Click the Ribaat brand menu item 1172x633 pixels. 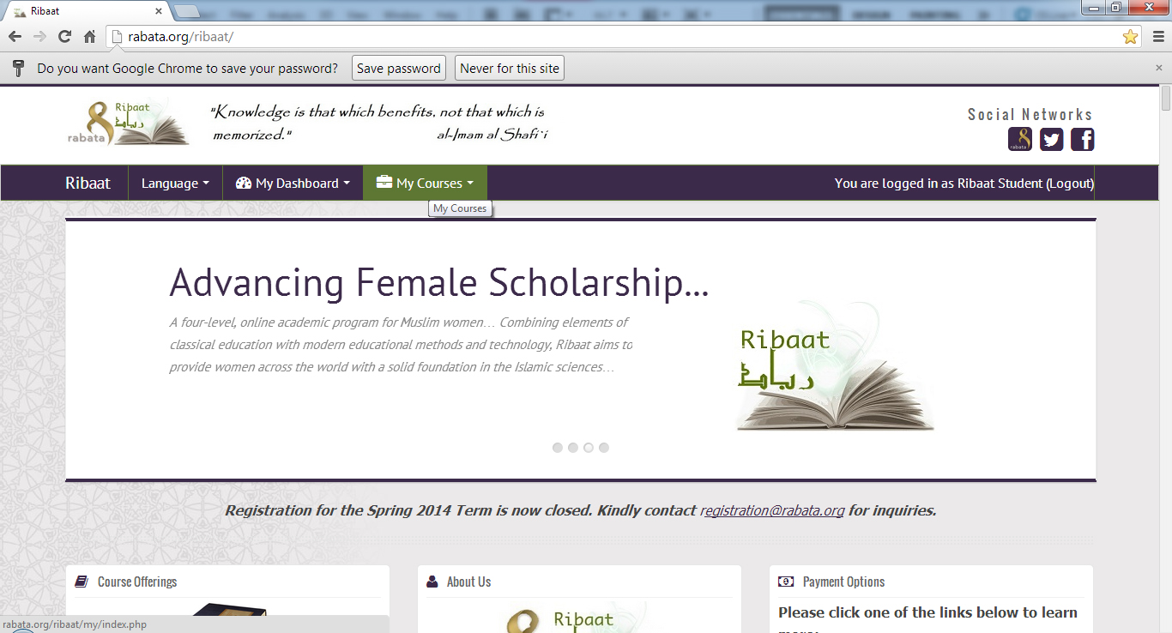[88, 183]
